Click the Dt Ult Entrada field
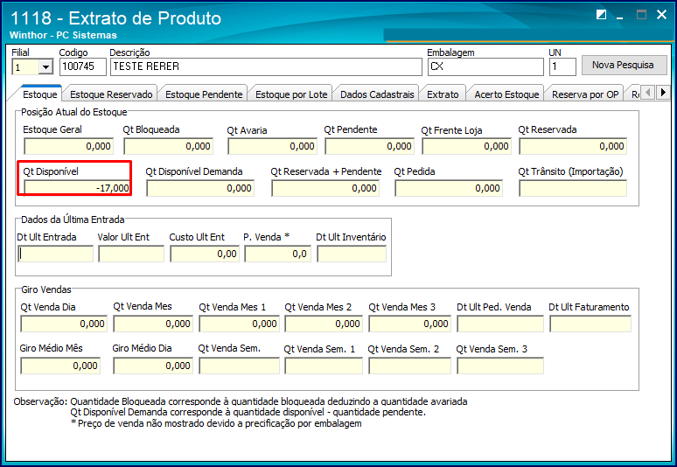 [x=55, y=254]
